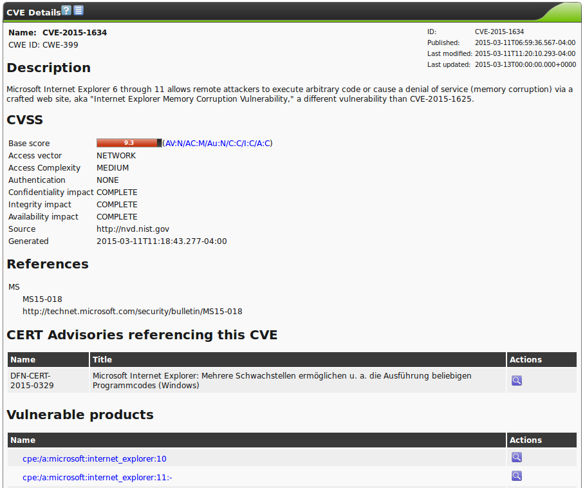The width and height of the screenshot is (585, 488).
Task: Click the list icon beside CVE Details
Action: 79,10
